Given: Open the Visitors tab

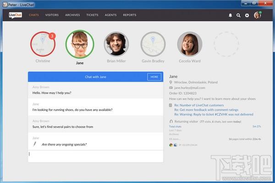Looking at the screenshot, I should coord(52,15).
